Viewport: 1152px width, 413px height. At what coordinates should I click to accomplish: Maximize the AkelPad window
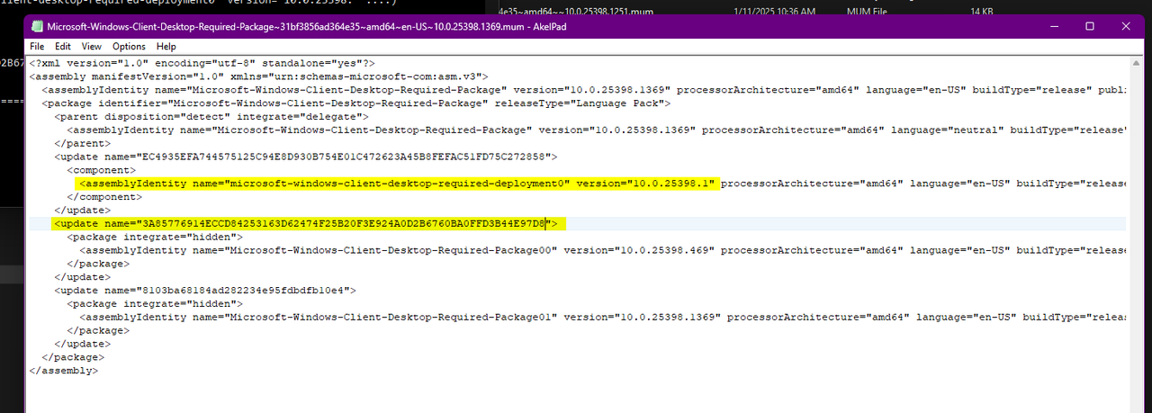click(x=1090, y=26)
